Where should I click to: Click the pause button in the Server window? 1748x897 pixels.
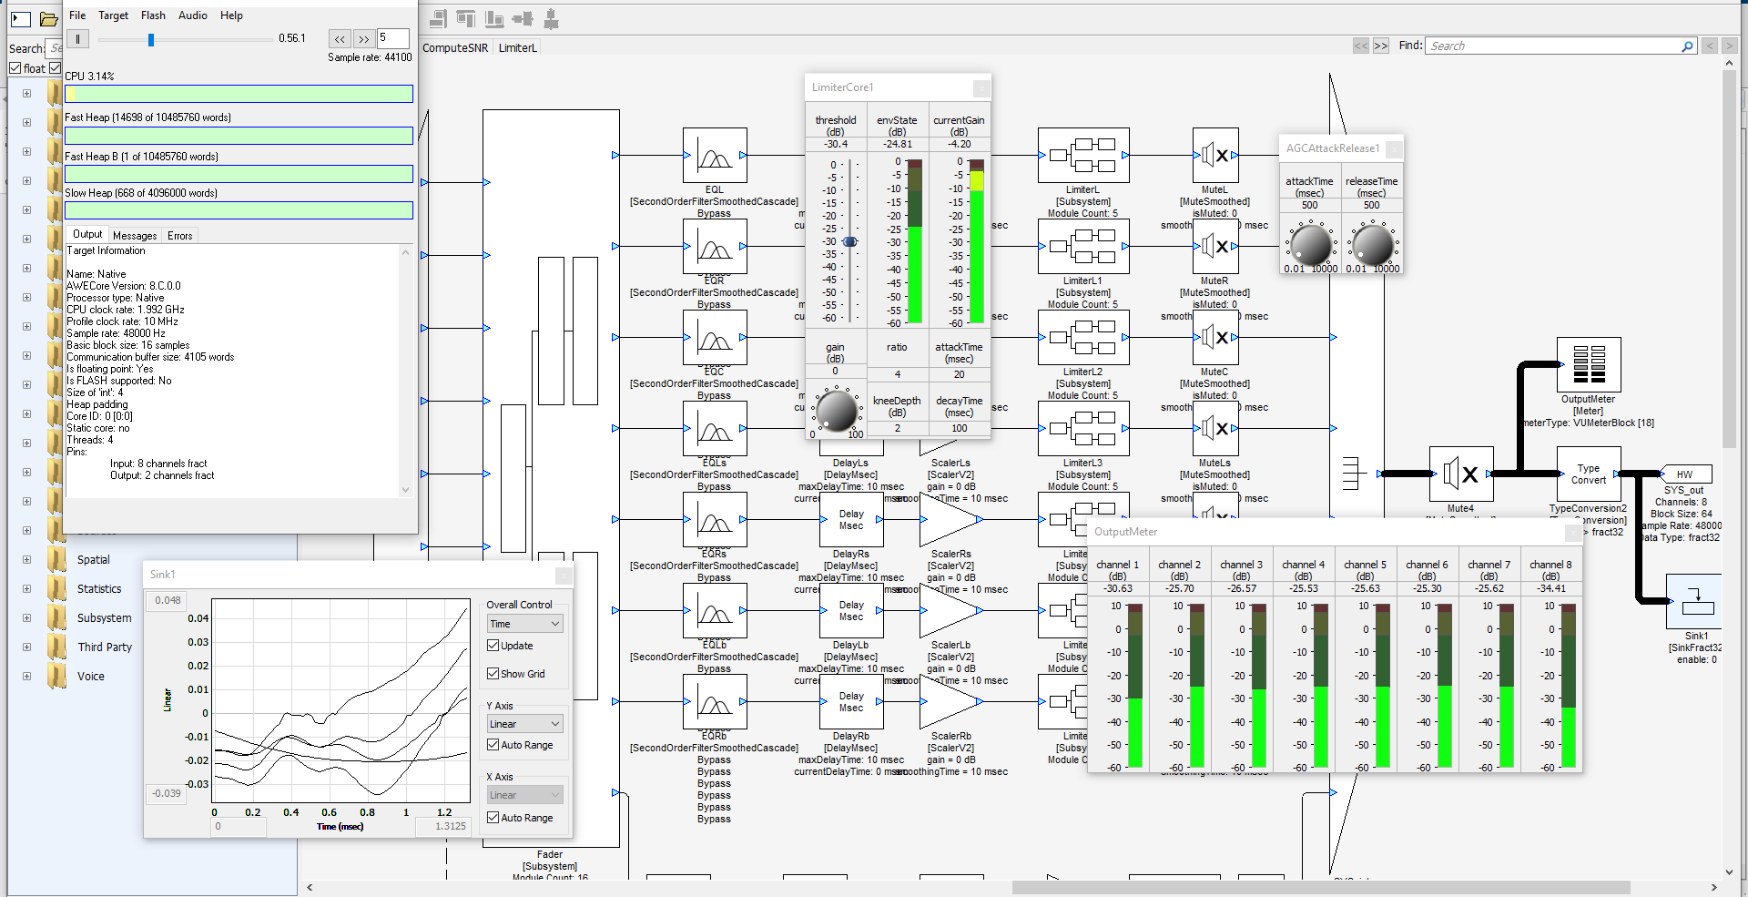pos(77,38)
